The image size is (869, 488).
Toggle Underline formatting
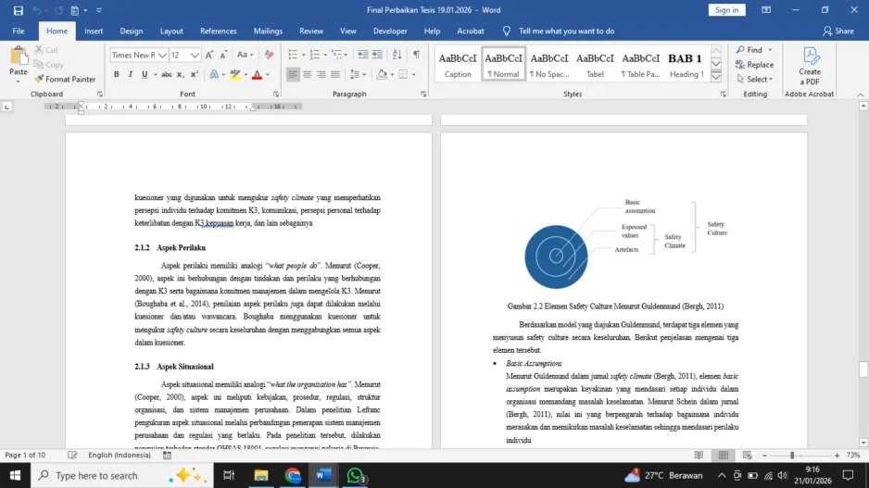(145, 74)
